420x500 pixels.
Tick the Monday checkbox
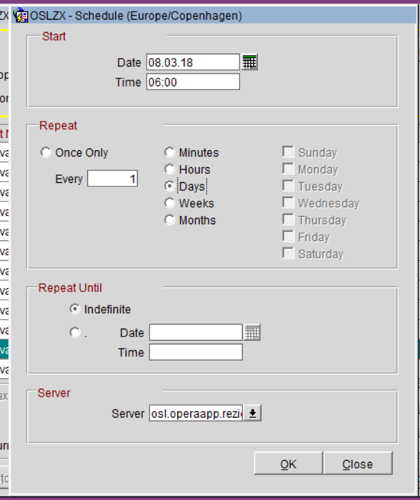point(288,169)
